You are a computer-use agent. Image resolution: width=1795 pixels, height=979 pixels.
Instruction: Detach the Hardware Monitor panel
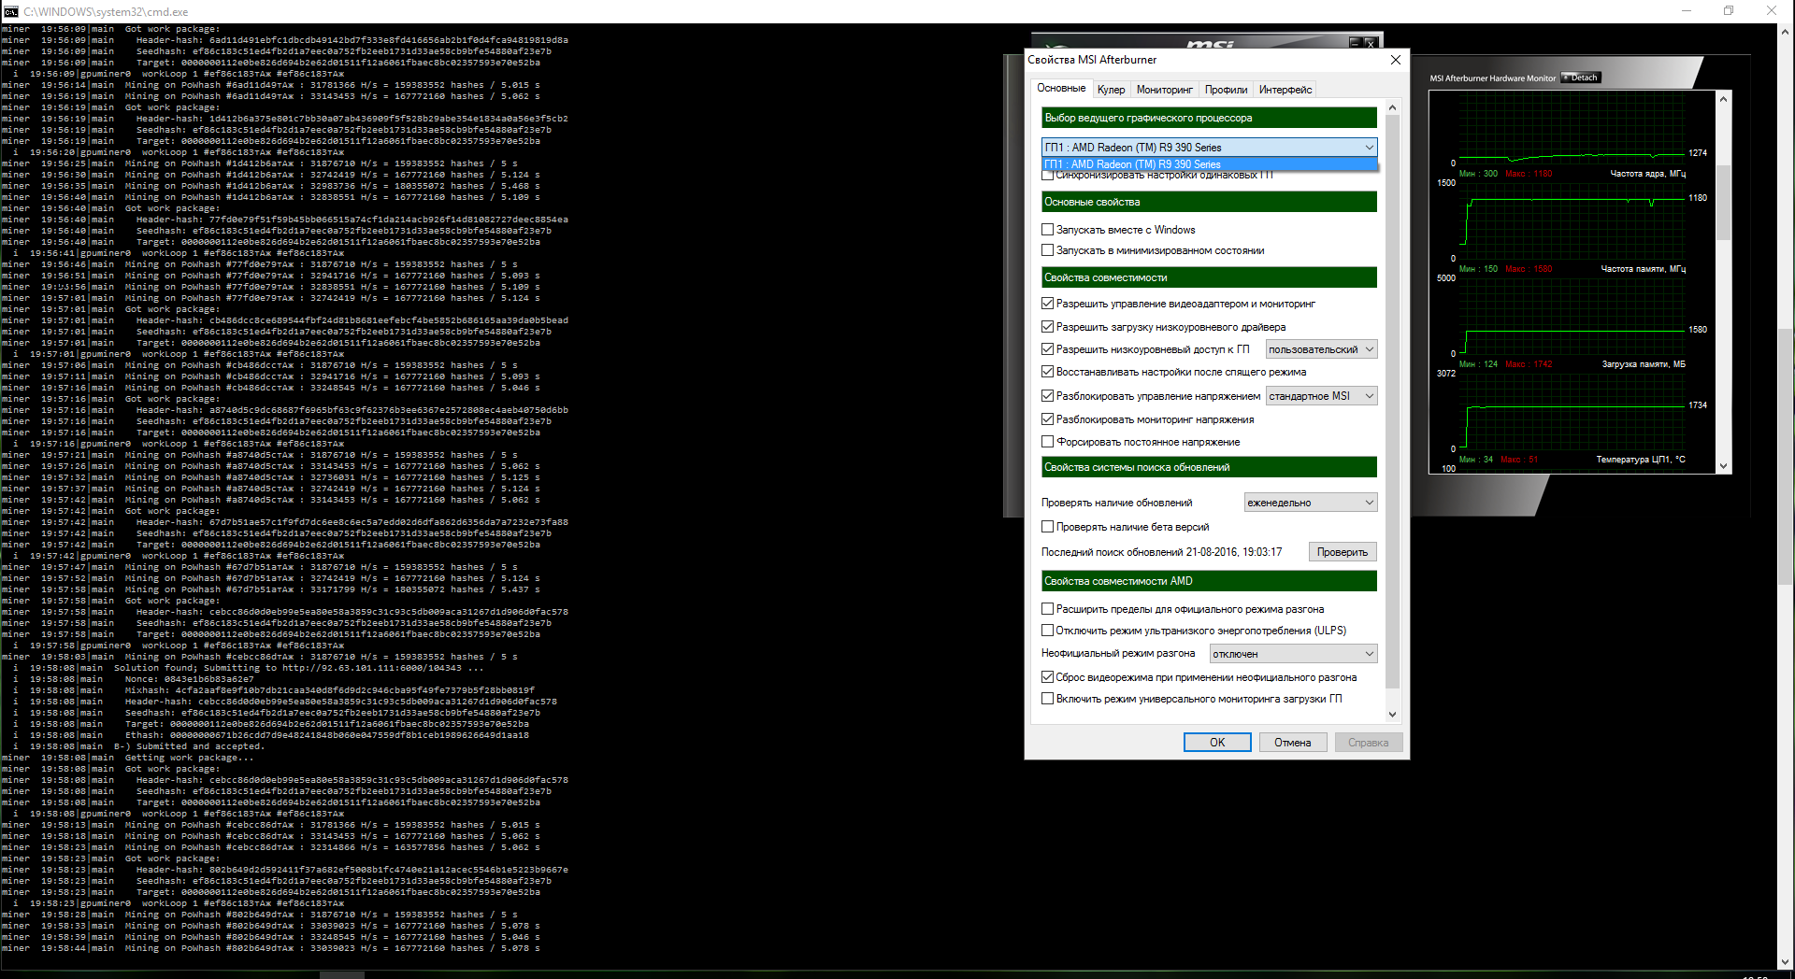point(1581,78)
